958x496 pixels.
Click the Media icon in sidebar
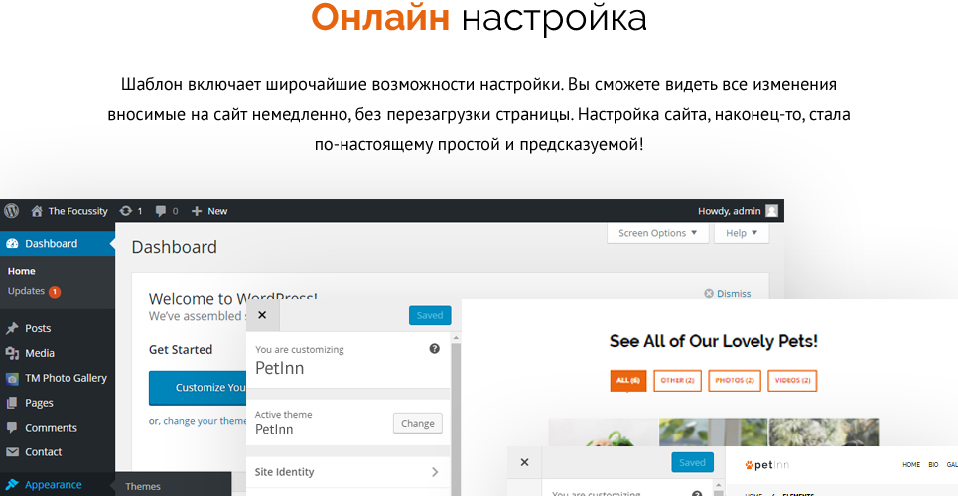(12, 353)
